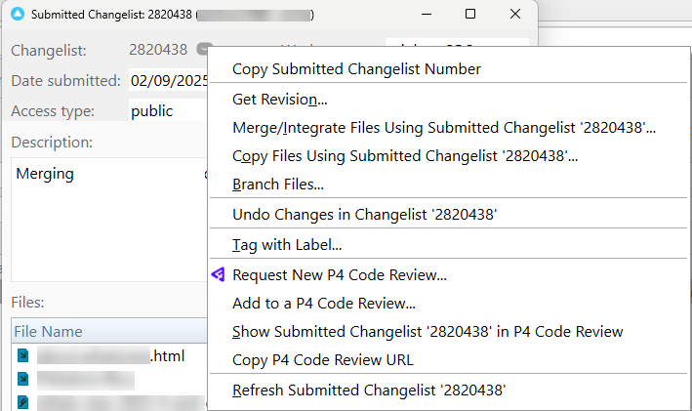Show Submitted Changelist in P4 Code Review
This screenshot has width=692, height=411.
[427, 332]
